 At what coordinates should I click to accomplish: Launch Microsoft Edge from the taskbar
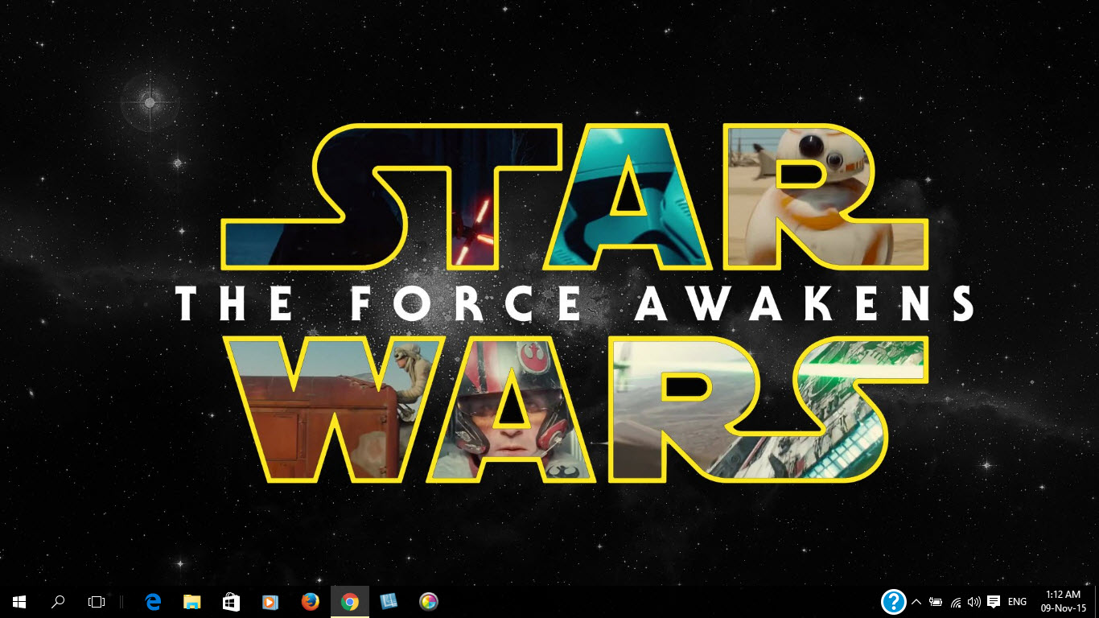[154, 601]
